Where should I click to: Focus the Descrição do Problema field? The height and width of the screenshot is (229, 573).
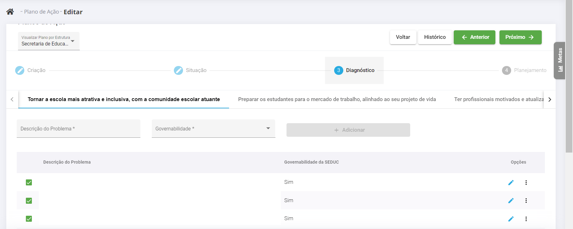point(79,129)
